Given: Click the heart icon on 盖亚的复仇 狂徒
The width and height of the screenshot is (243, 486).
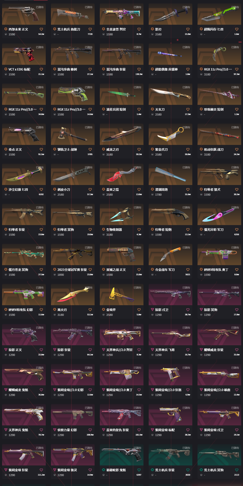Looking at the screenshot, I should [139, 430].
